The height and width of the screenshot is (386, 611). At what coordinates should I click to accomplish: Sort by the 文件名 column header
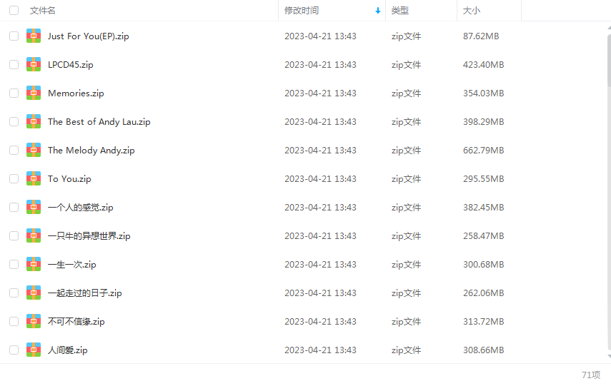[42, 11]
